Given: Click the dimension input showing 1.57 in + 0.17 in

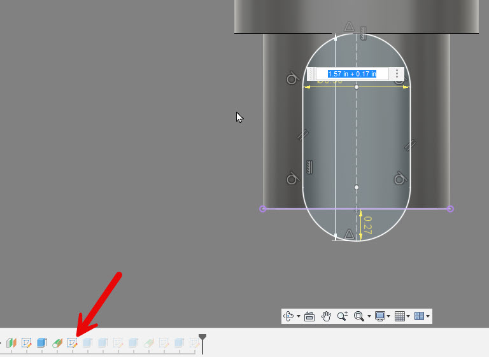Looking at the screenshot, I should (352, 74).
